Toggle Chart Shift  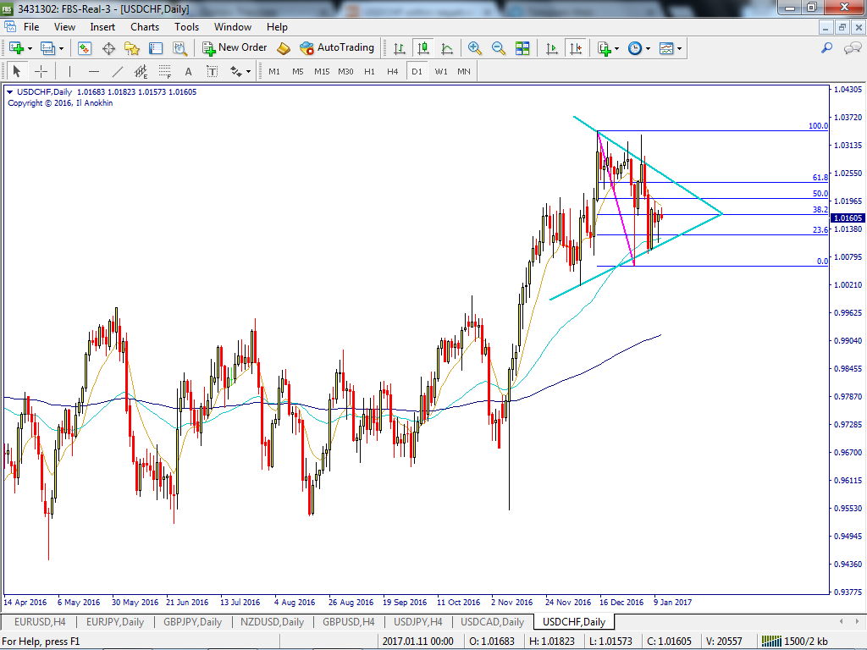pos(576,48)
